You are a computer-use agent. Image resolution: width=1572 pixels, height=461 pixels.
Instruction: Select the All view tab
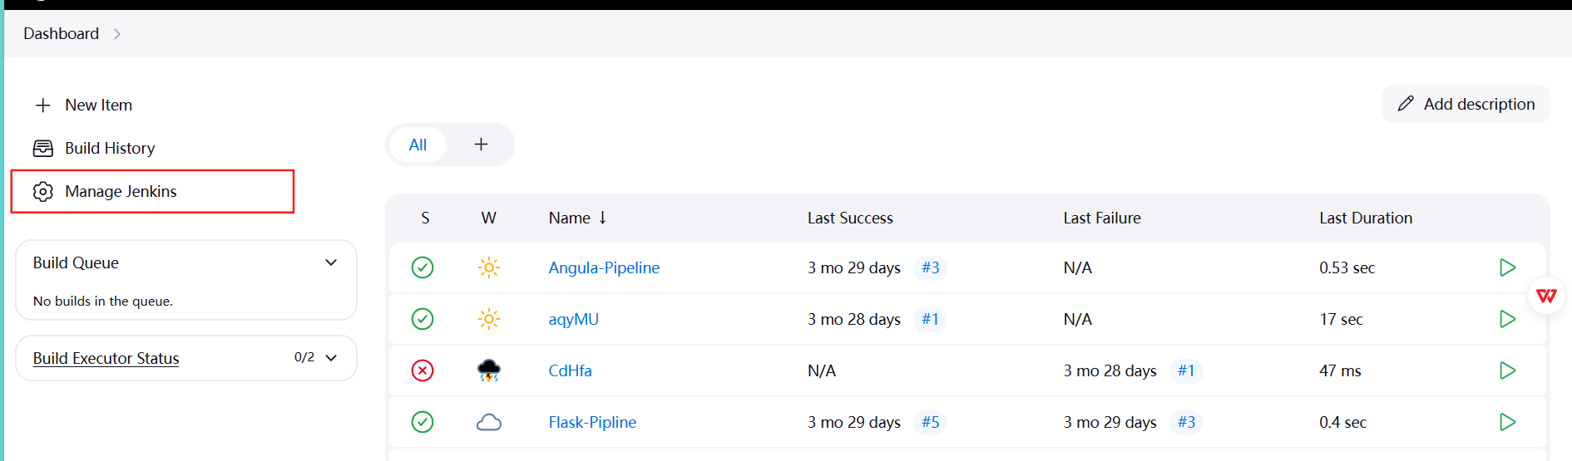pos(418,145)
